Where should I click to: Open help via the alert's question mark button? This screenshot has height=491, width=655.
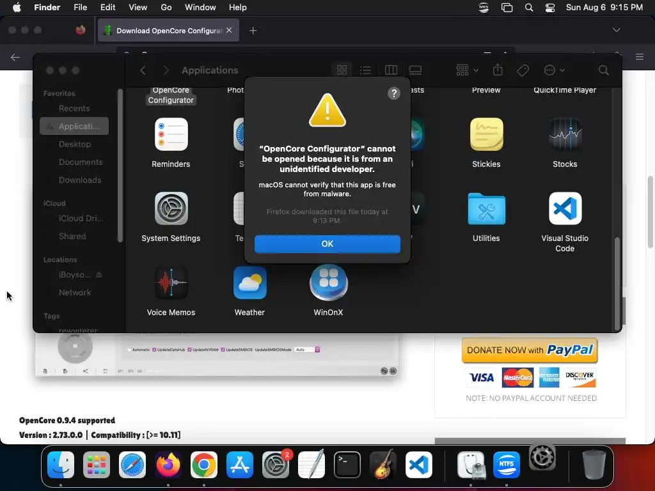point(393,93)
